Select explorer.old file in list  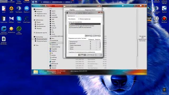tap(54, 45)
